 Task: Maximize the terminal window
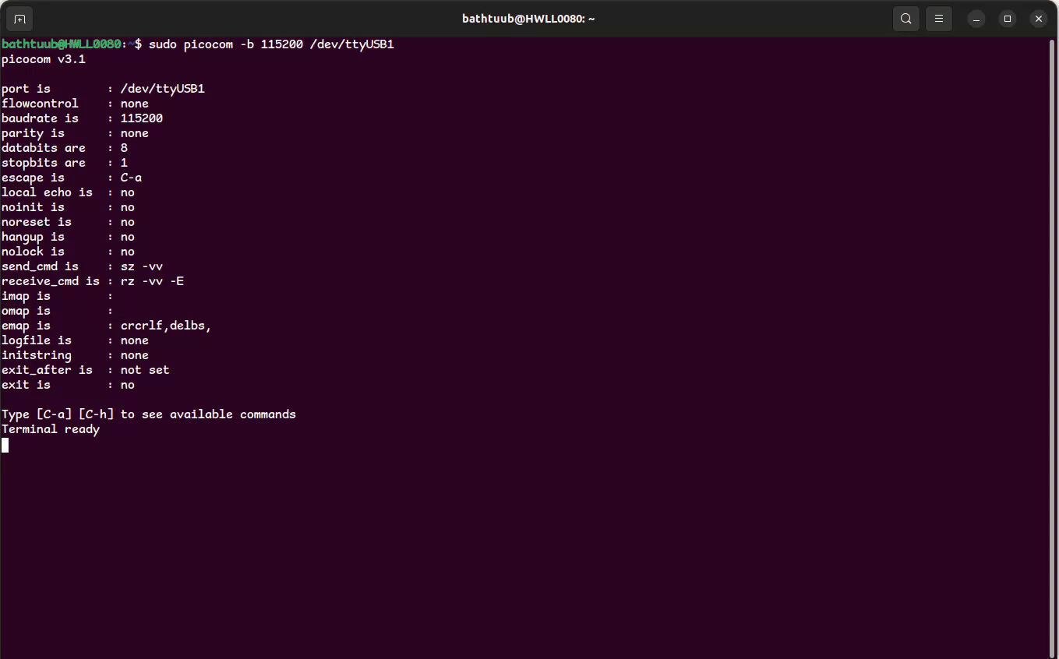click(x=1008, y=19)
